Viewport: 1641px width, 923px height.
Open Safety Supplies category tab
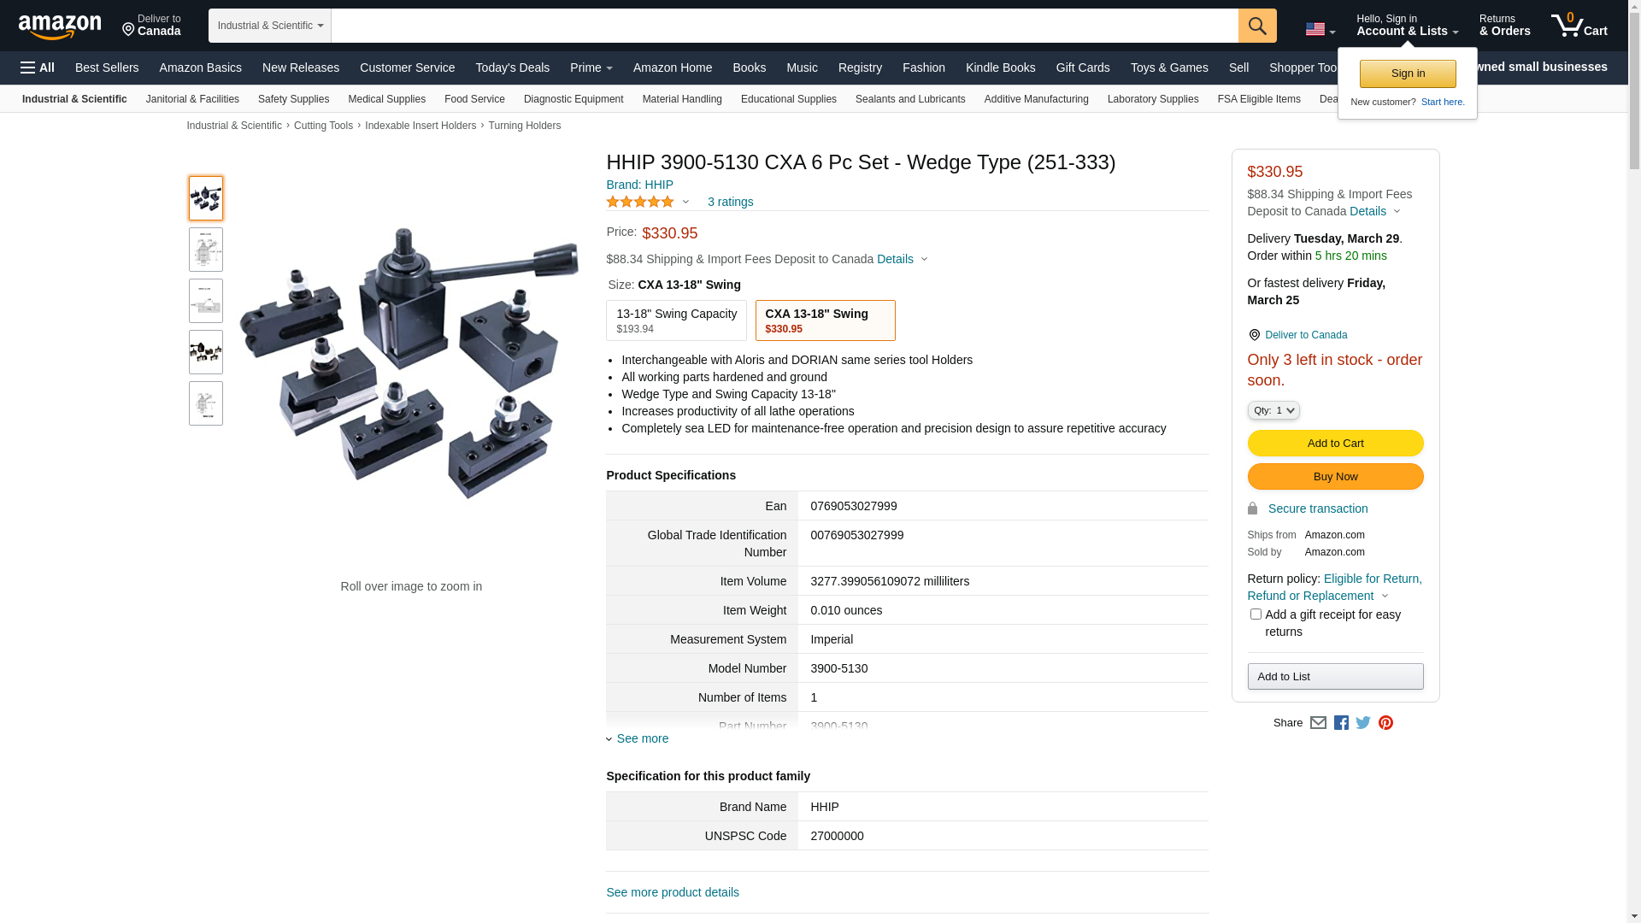tap(293, 99)
